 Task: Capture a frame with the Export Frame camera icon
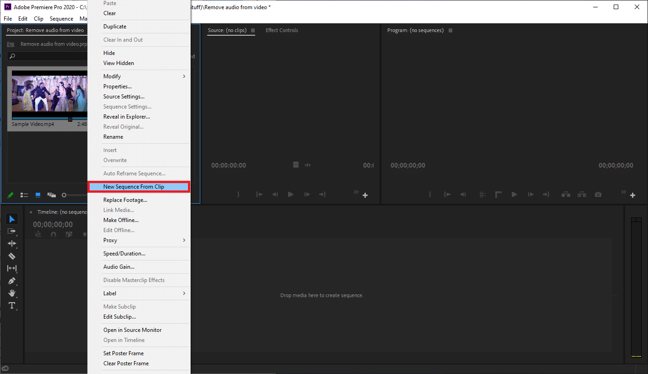598,194
